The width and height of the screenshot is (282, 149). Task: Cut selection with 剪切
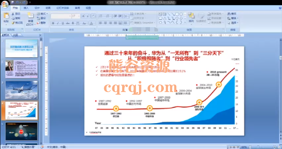[x=16, y=14]
